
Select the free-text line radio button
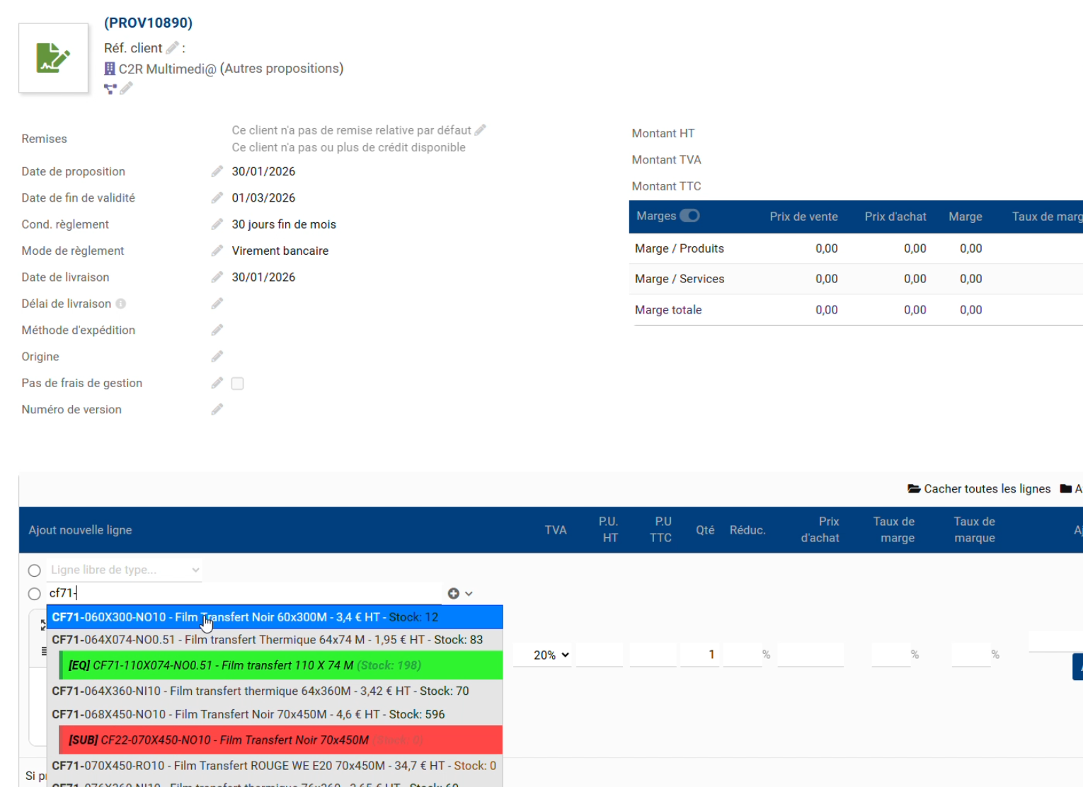tap(34, 570)
